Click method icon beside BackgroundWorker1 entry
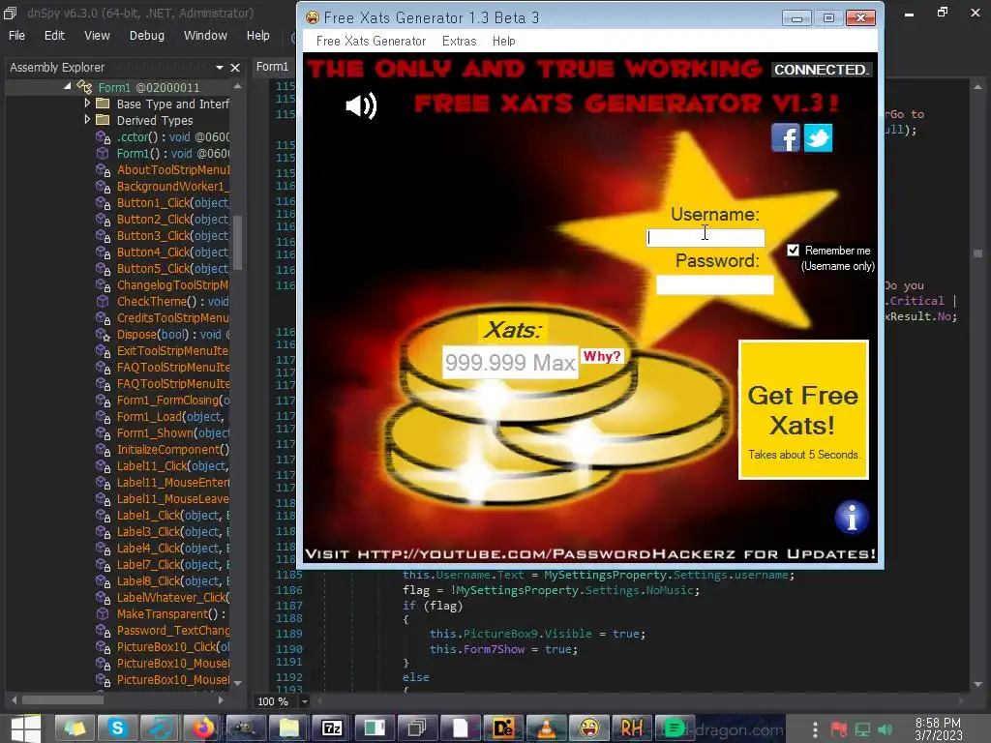 (x=103, y=187)
